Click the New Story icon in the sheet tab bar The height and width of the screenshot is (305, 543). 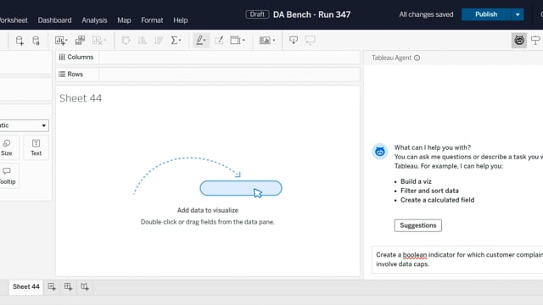pyautogui.click(x=85, y=286)
